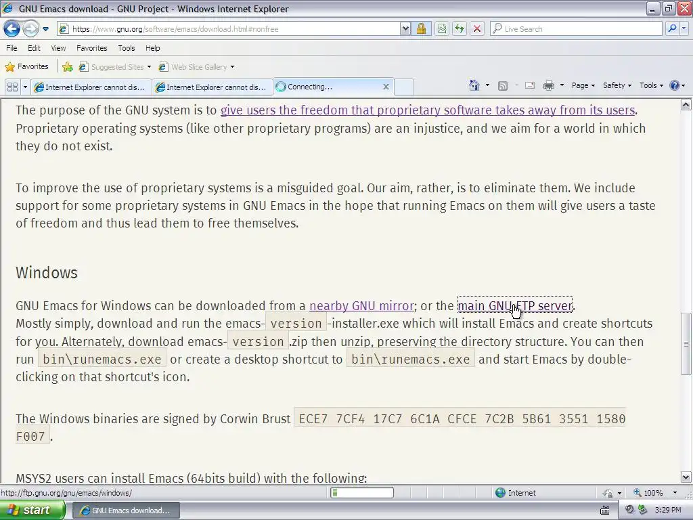Click the search magnifier button
This screenshot has width=693, height=520.
point(672,28)
